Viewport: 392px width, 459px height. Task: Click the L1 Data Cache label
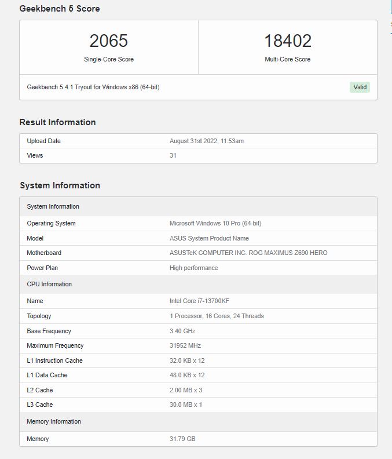tap(47, 375)
